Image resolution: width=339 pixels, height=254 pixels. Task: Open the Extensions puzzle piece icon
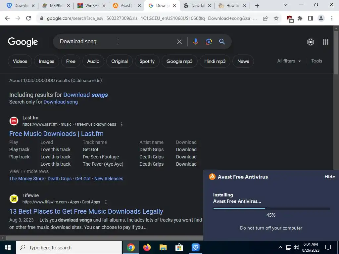click(x=300, y=19)
